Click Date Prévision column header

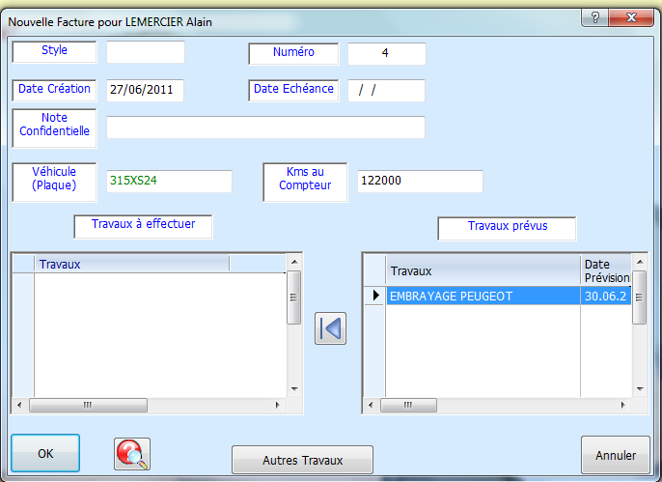click(605, 270)
